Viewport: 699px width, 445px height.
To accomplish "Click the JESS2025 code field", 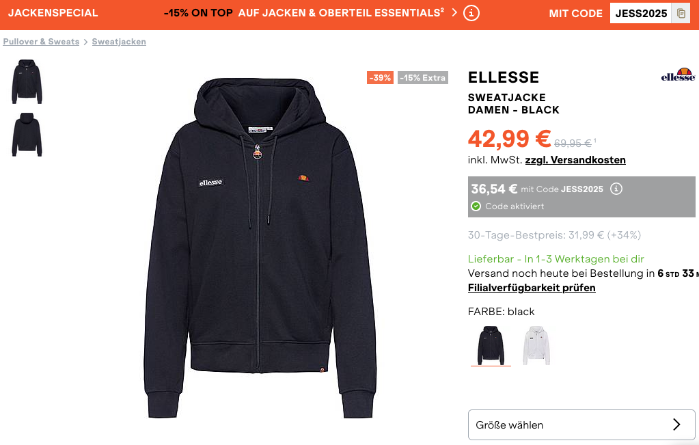I will [641, 14].
